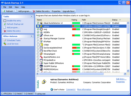Click the Upgrade Now! toolbar button
131x96 pixels.
coord(69,11)
